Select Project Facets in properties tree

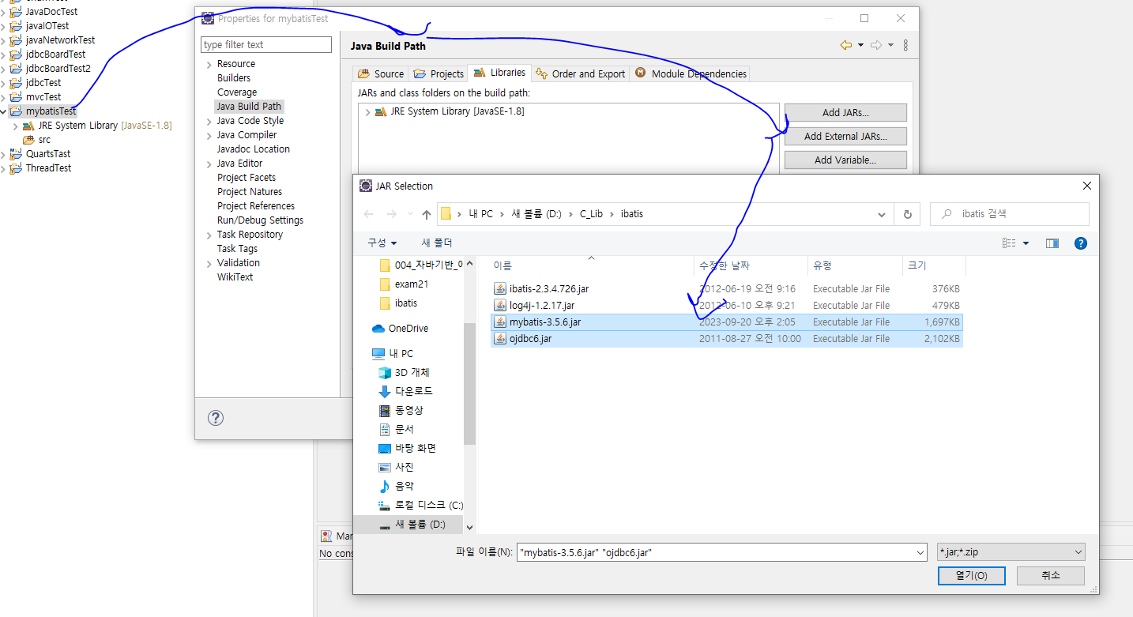[x=247, y=178]
